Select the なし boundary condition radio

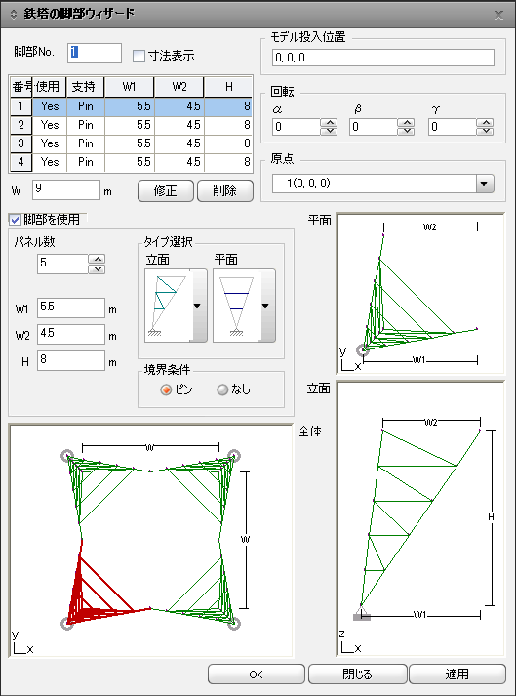pyautogui.click(x=222, y=389)
